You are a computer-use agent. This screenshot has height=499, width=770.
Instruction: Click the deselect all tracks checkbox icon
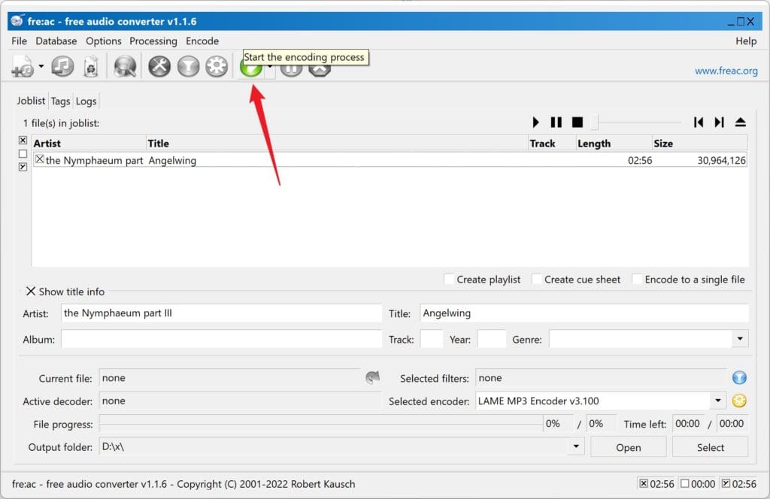coord(23,153)
